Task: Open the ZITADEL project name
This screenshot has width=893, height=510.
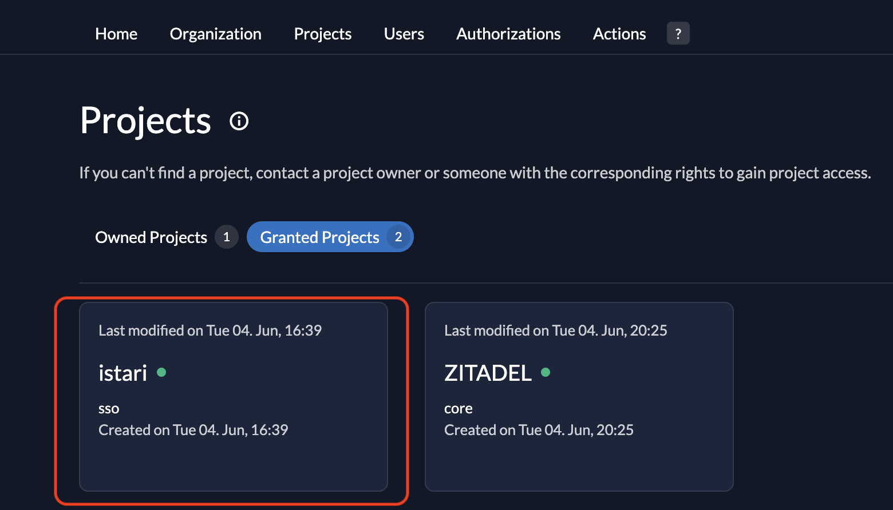Action: [488, 373]
